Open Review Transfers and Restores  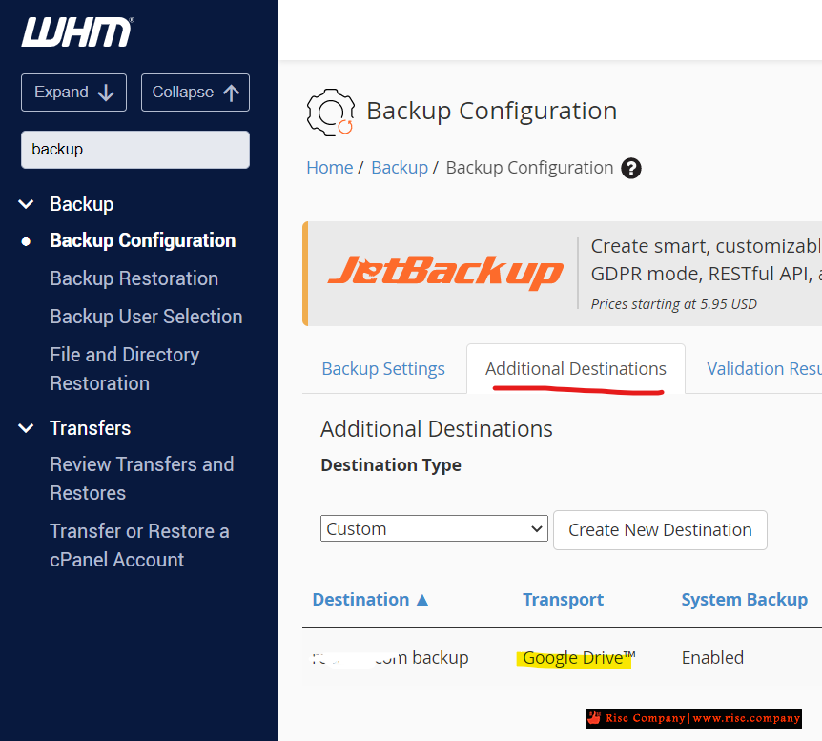tap(142, 479)
